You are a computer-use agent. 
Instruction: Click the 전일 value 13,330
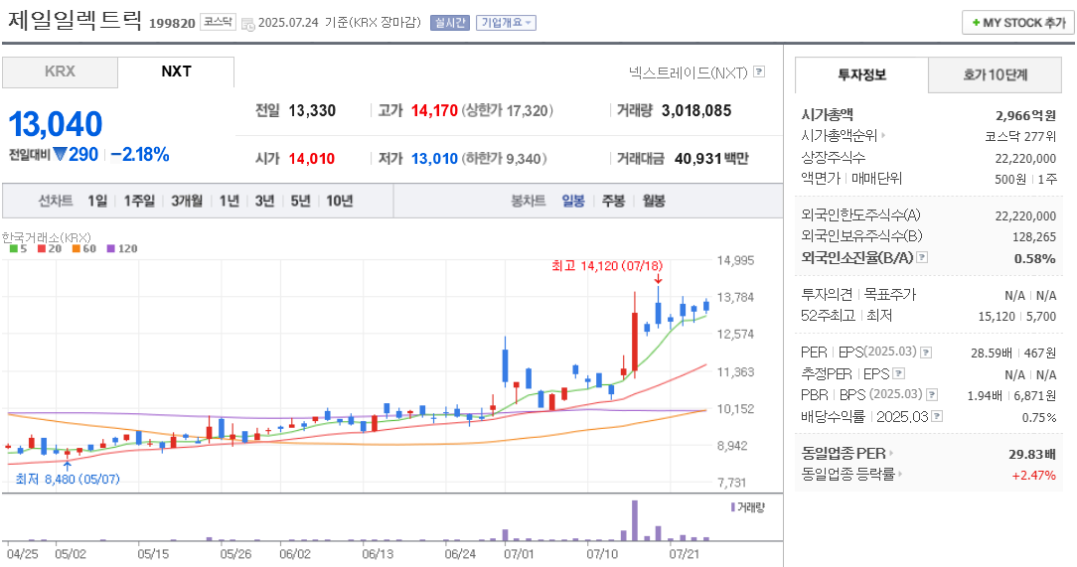click(x=312, y=110)
